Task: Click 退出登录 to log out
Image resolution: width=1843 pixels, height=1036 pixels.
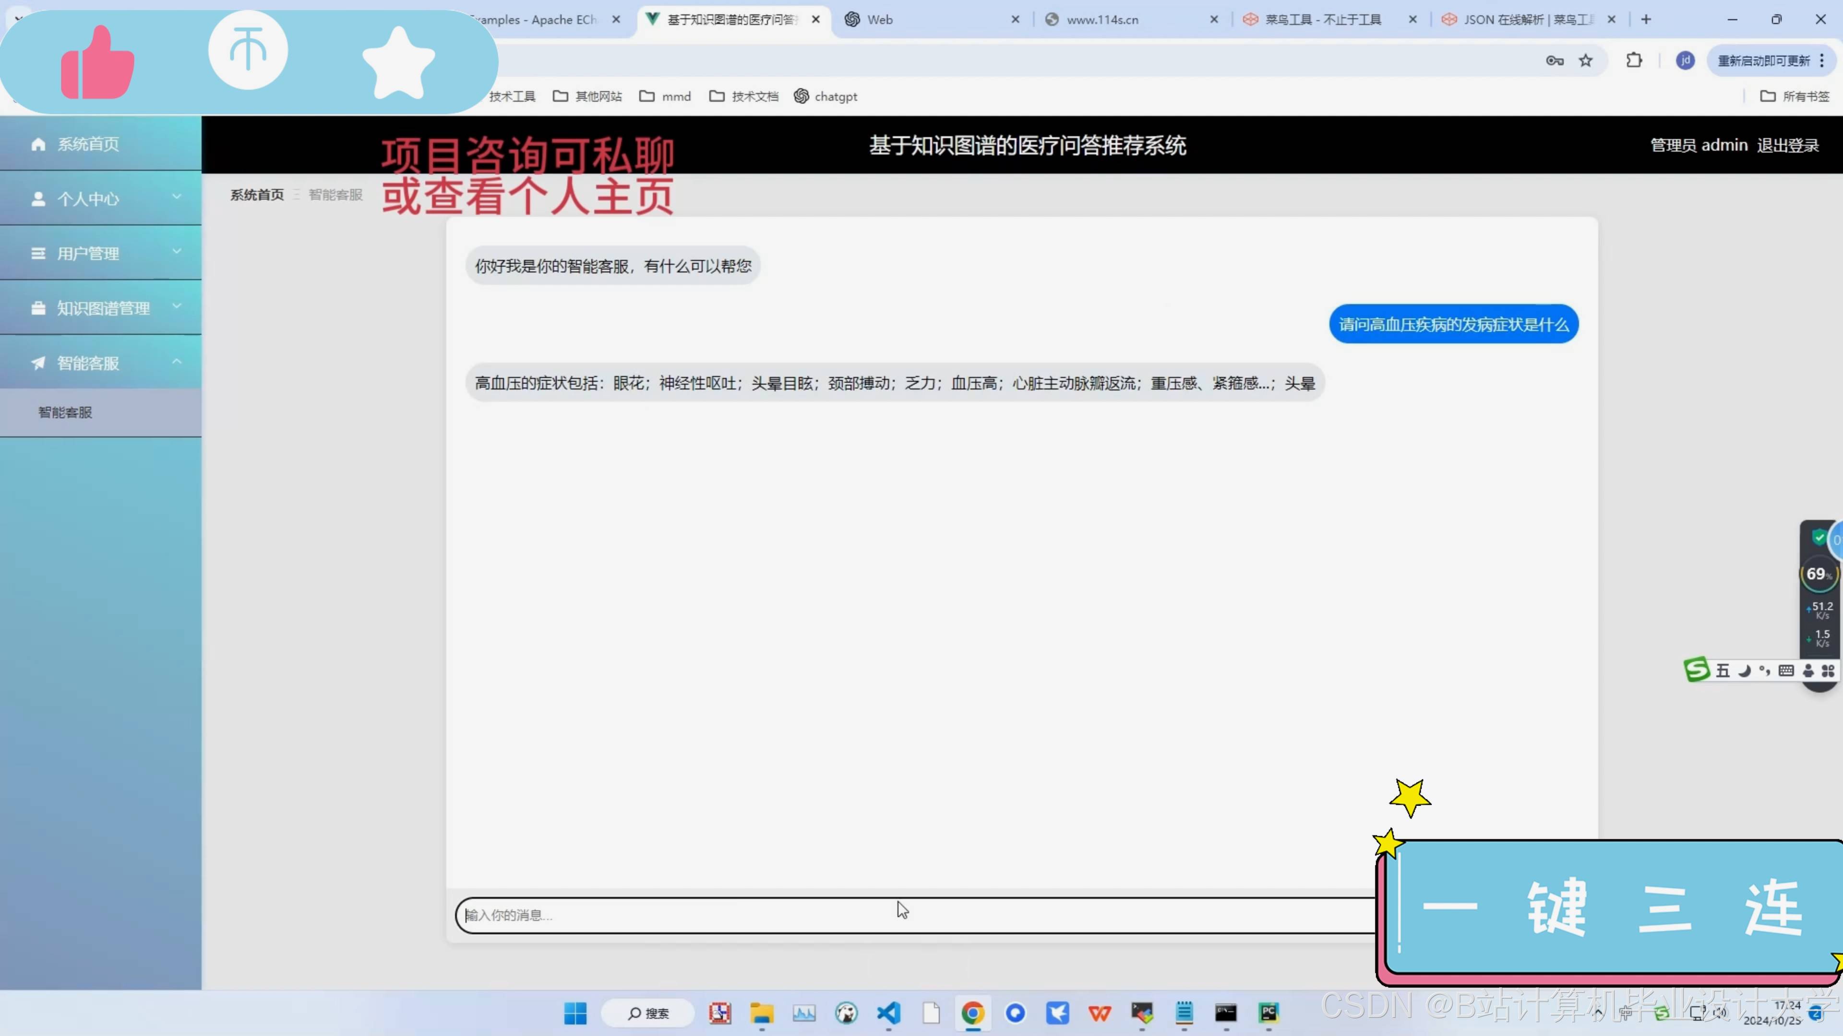Action: tap(1787, 145)
